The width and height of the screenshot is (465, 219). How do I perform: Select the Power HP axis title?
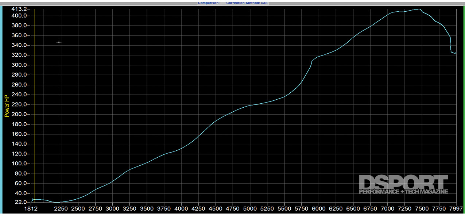pyautogui.click(x=7, y=106)
